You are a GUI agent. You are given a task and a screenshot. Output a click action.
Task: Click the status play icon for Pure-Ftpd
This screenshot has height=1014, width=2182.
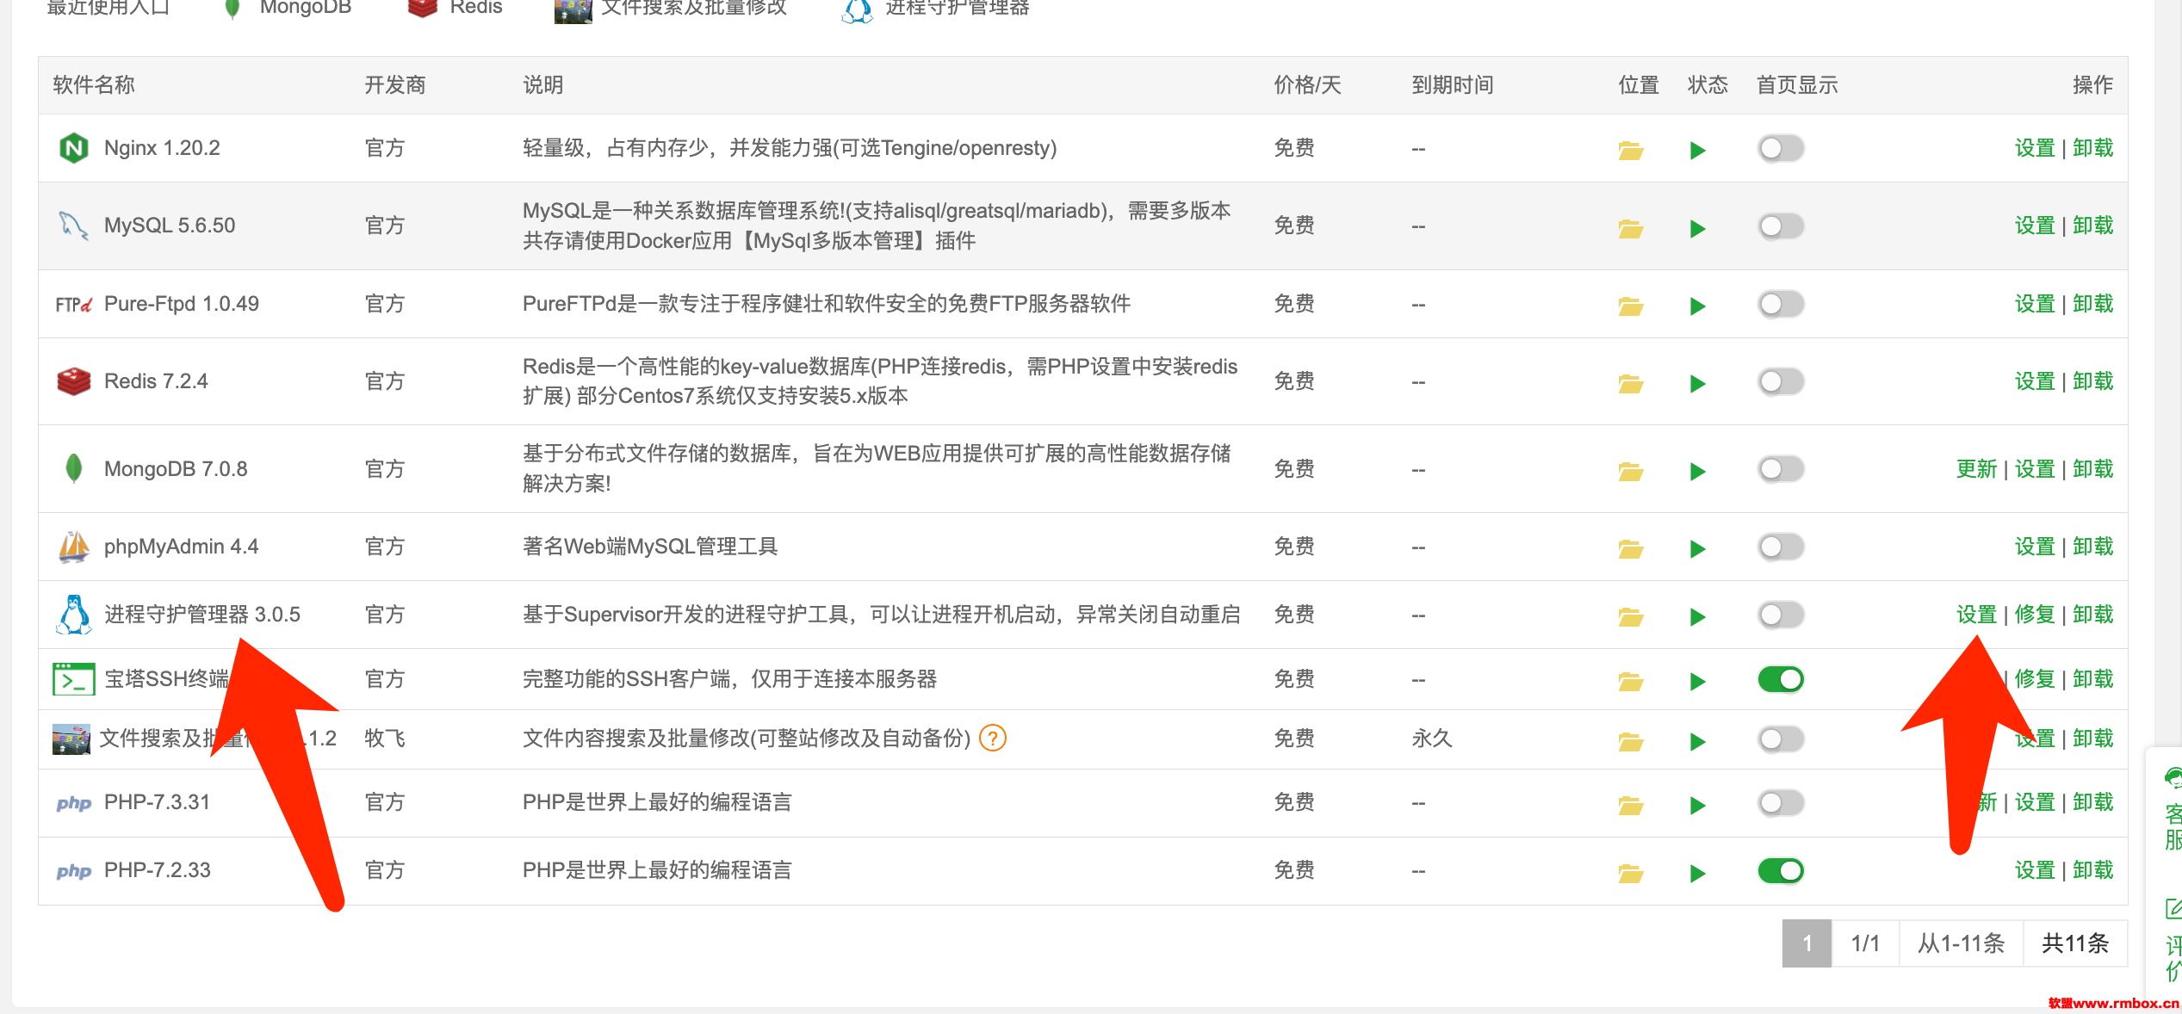pos(1698,306)
